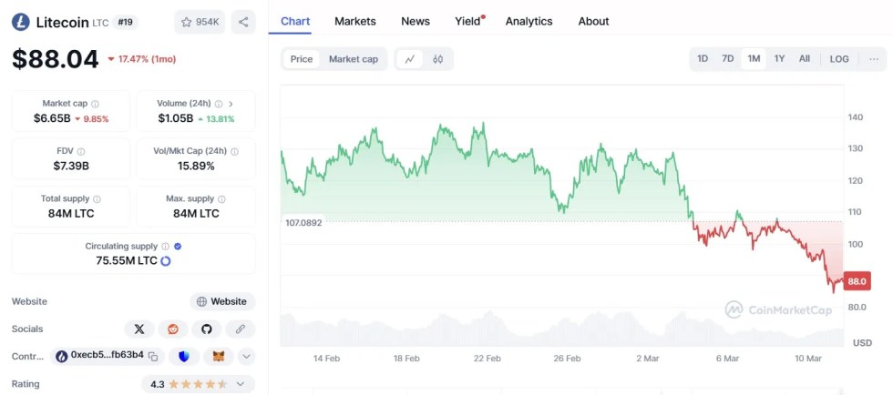Open the Reddit social link
The height and width of the screenshot is (395, 893).
tap(172, 329)
